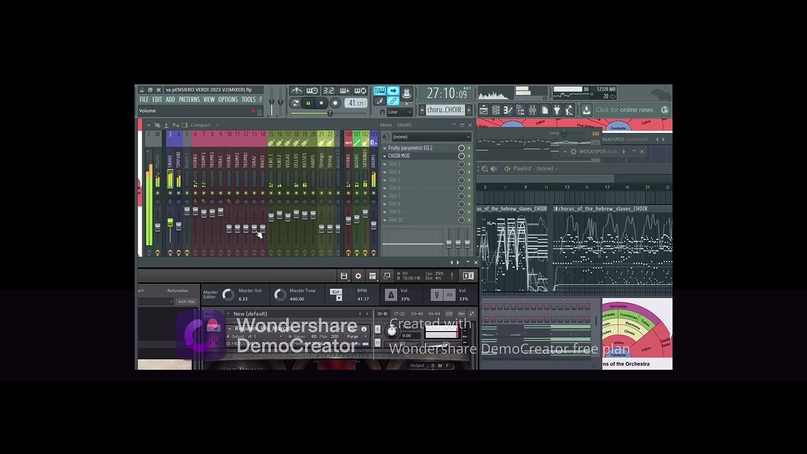Screen dimensions: 807x454
Task: Click the download content library icon
Action: pyautogui.click(x=586, y=110)
